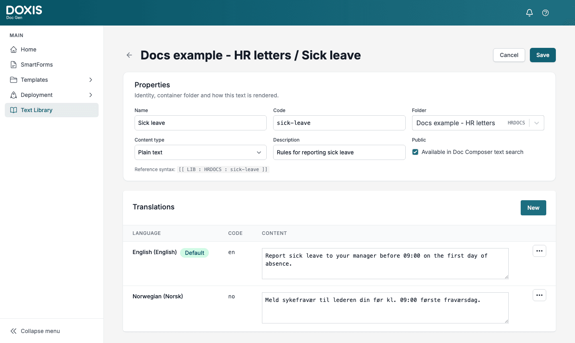The image size is (575, 343).
Task: Click the Default badge on English row
Action: point(194,253)
